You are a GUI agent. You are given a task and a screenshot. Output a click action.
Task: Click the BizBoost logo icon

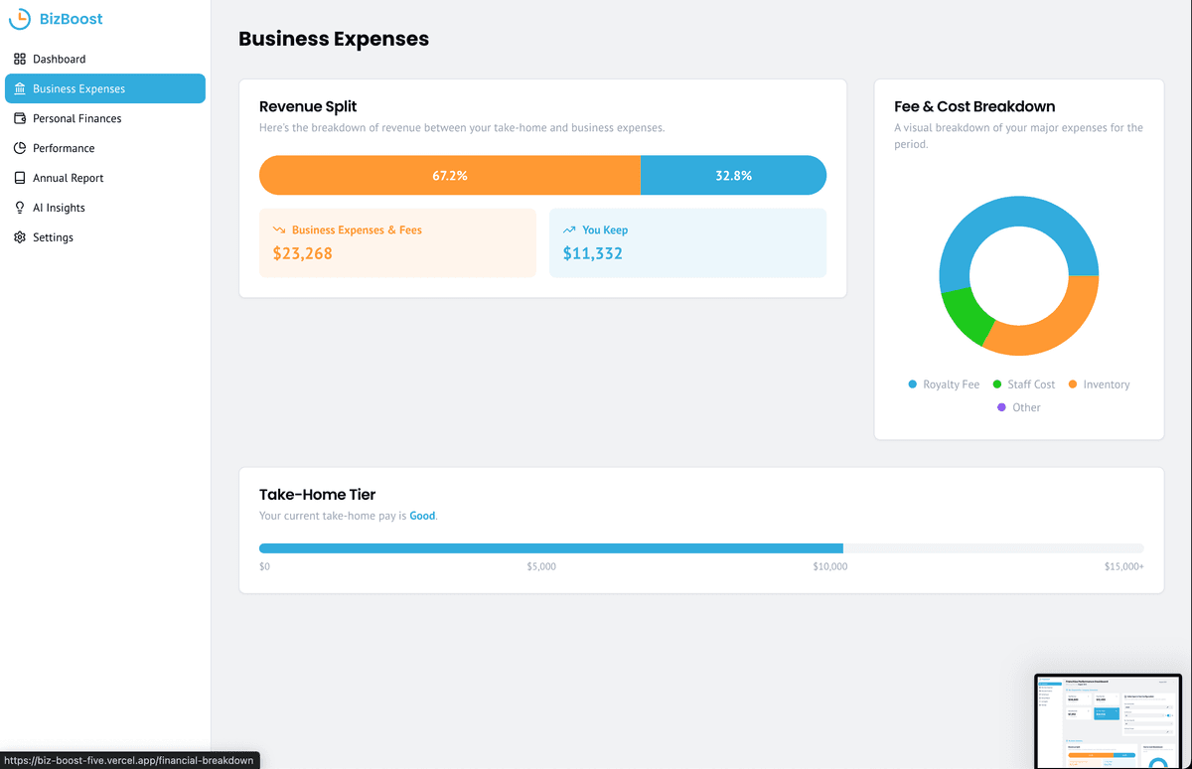tap(19, 19)
